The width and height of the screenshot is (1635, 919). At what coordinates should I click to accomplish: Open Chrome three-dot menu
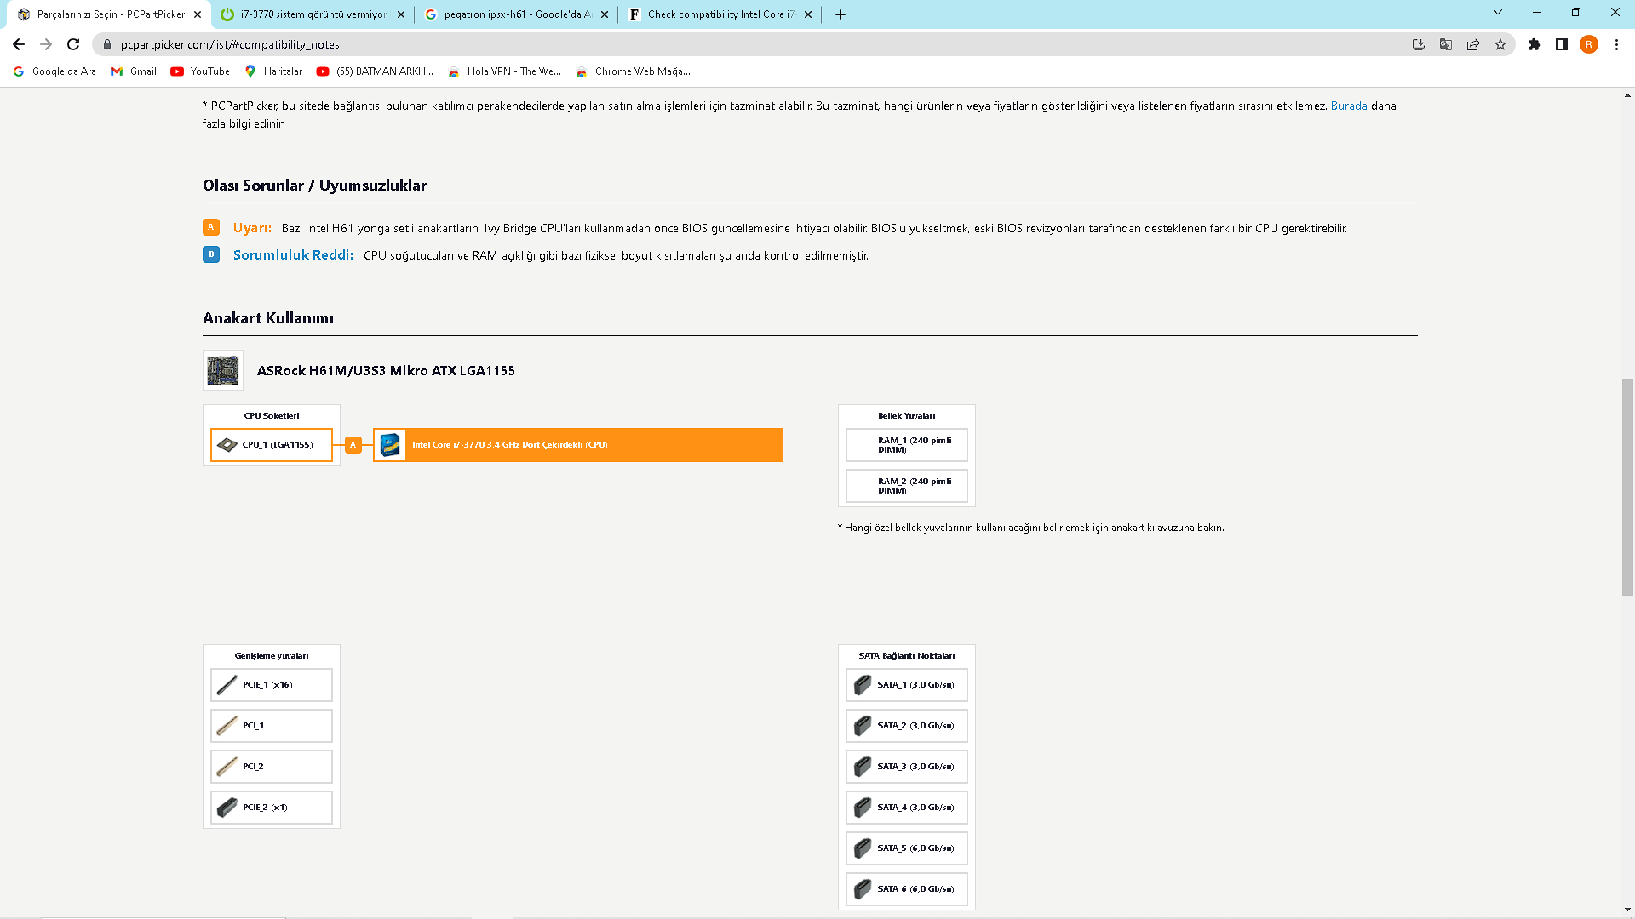1616,44
